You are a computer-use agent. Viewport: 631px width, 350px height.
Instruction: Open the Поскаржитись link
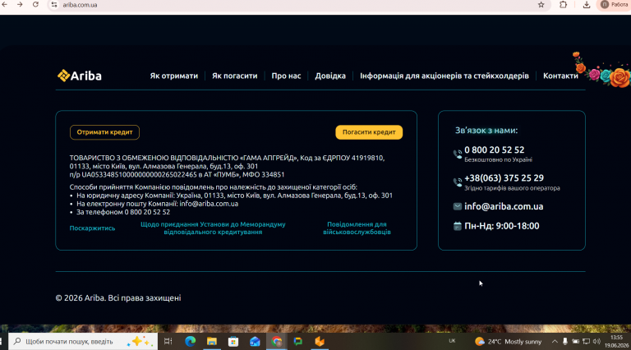(x=92, y=228)
